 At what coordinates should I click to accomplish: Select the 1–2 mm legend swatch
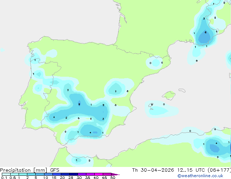coord(23,174)
